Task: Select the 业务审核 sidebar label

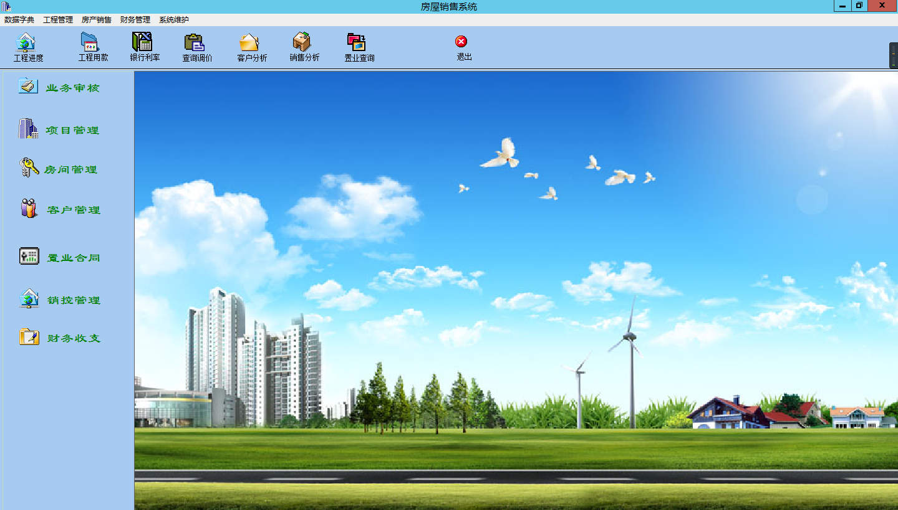Action: pos(73,88)
